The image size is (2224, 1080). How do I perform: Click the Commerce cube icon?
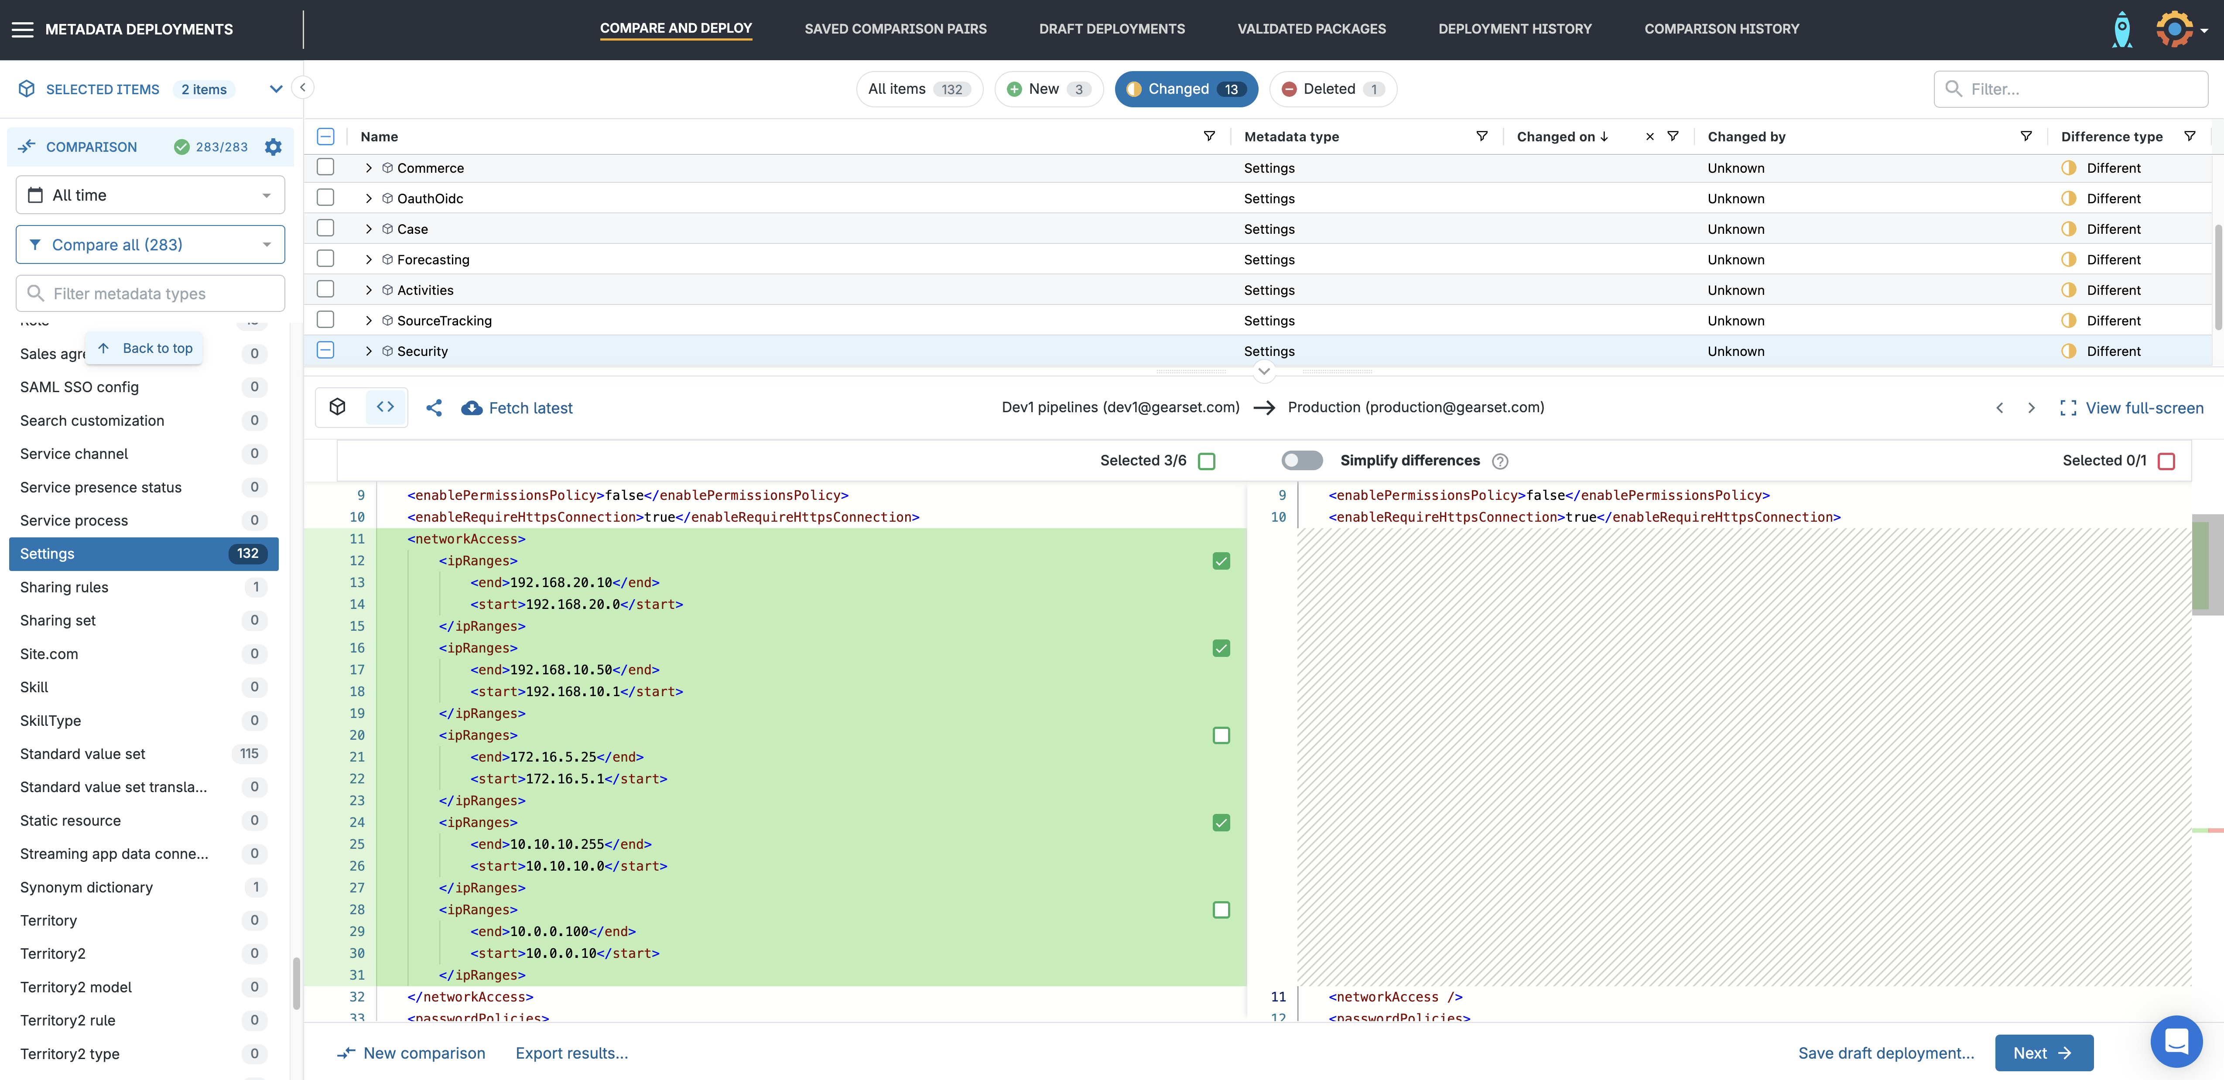point(388,167)
